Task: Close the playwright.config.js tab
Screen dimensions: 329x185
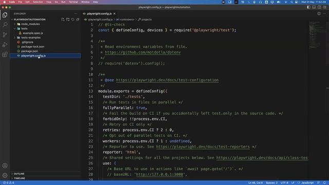Action: pyautogui.click(x=114, y=14)
